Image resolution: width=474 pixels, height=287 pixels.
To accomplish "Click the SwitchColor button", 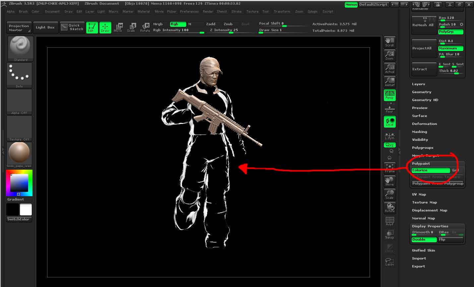I will tap(19, 219).
